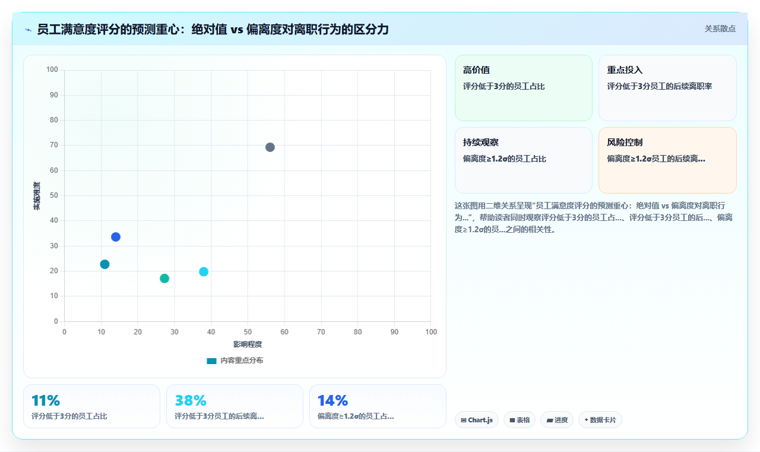Click the 11% stat card

pos(91,406)
